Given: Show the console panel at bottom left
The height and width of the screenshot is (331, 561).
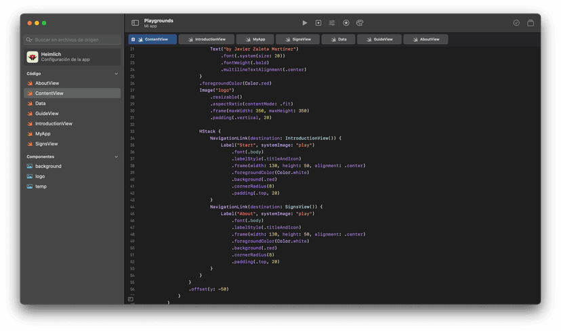Looking at the screenshot, I should tap(131, 299).
